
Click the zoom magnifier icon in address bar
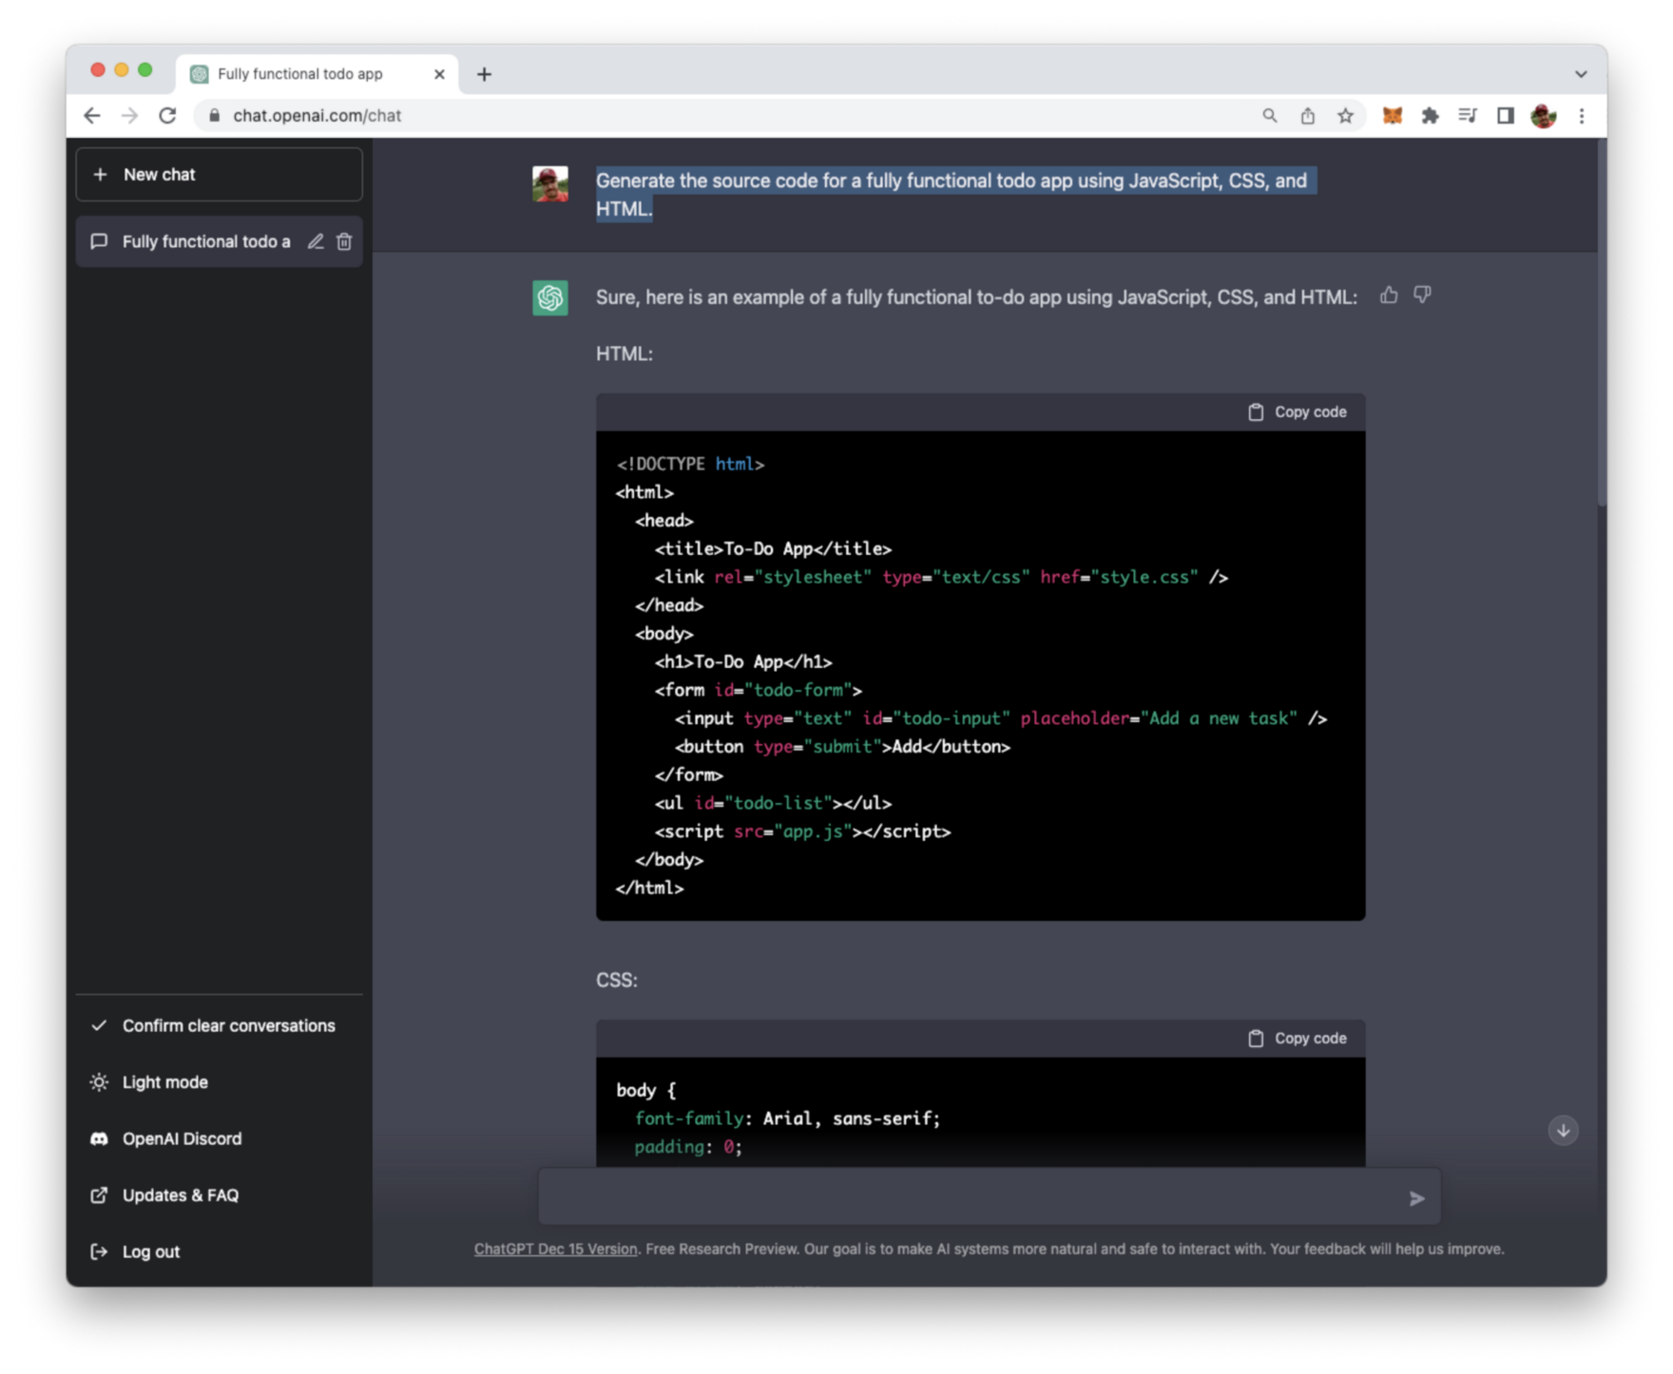click(x=1270, y=116)
